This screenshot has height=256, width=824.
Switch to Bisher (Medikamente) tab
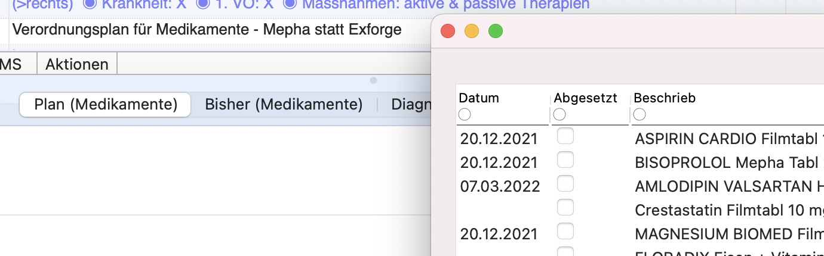point(284,105)
